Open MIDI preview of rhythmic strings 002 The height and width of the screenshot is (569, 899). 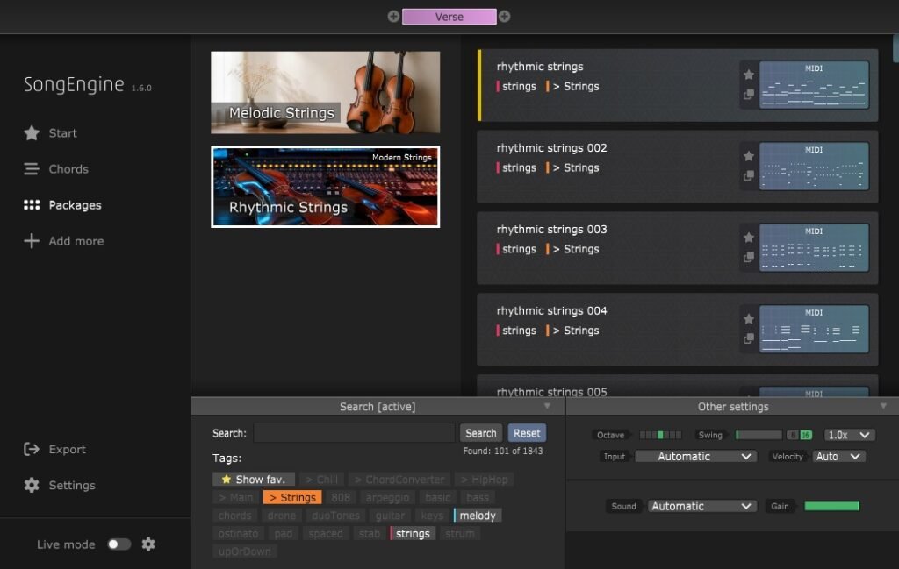click(x=814, y=166)
